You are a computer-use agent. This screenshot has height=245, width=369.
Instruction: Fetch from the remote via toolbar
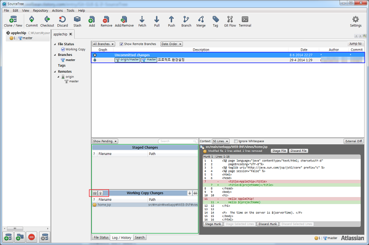142,22
